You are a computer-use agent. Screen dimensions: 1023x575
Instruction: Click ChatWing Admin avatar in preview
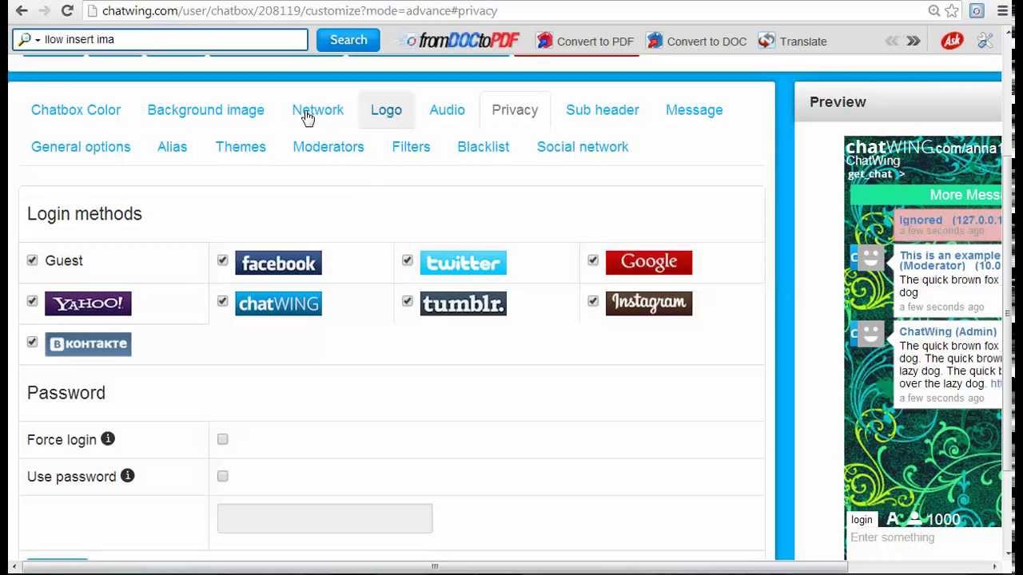click(870, 332)
